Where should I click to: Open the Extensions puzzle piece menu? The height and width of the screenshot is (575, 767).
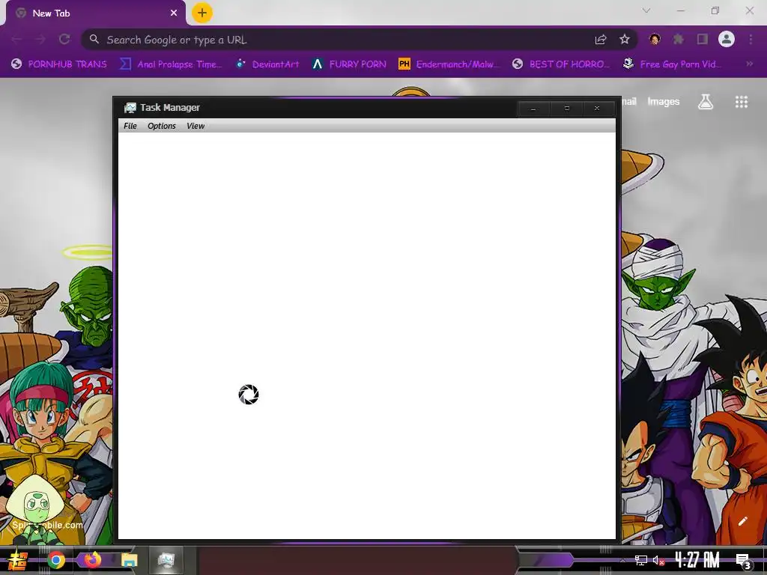[678, 39]
